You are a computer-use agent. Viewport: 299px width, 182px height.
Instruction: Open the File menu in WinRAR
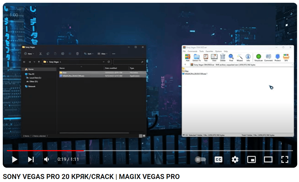184,51
